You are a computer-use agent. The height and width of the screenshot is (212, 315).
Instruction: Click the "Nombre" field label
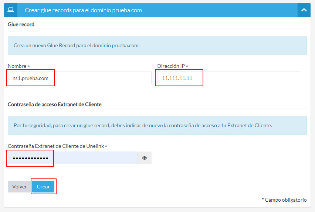(17, 66)
